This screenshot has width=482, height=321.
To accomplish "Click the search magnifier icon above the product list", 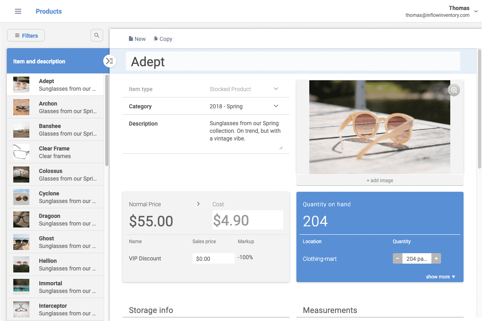I will point(96,35).
